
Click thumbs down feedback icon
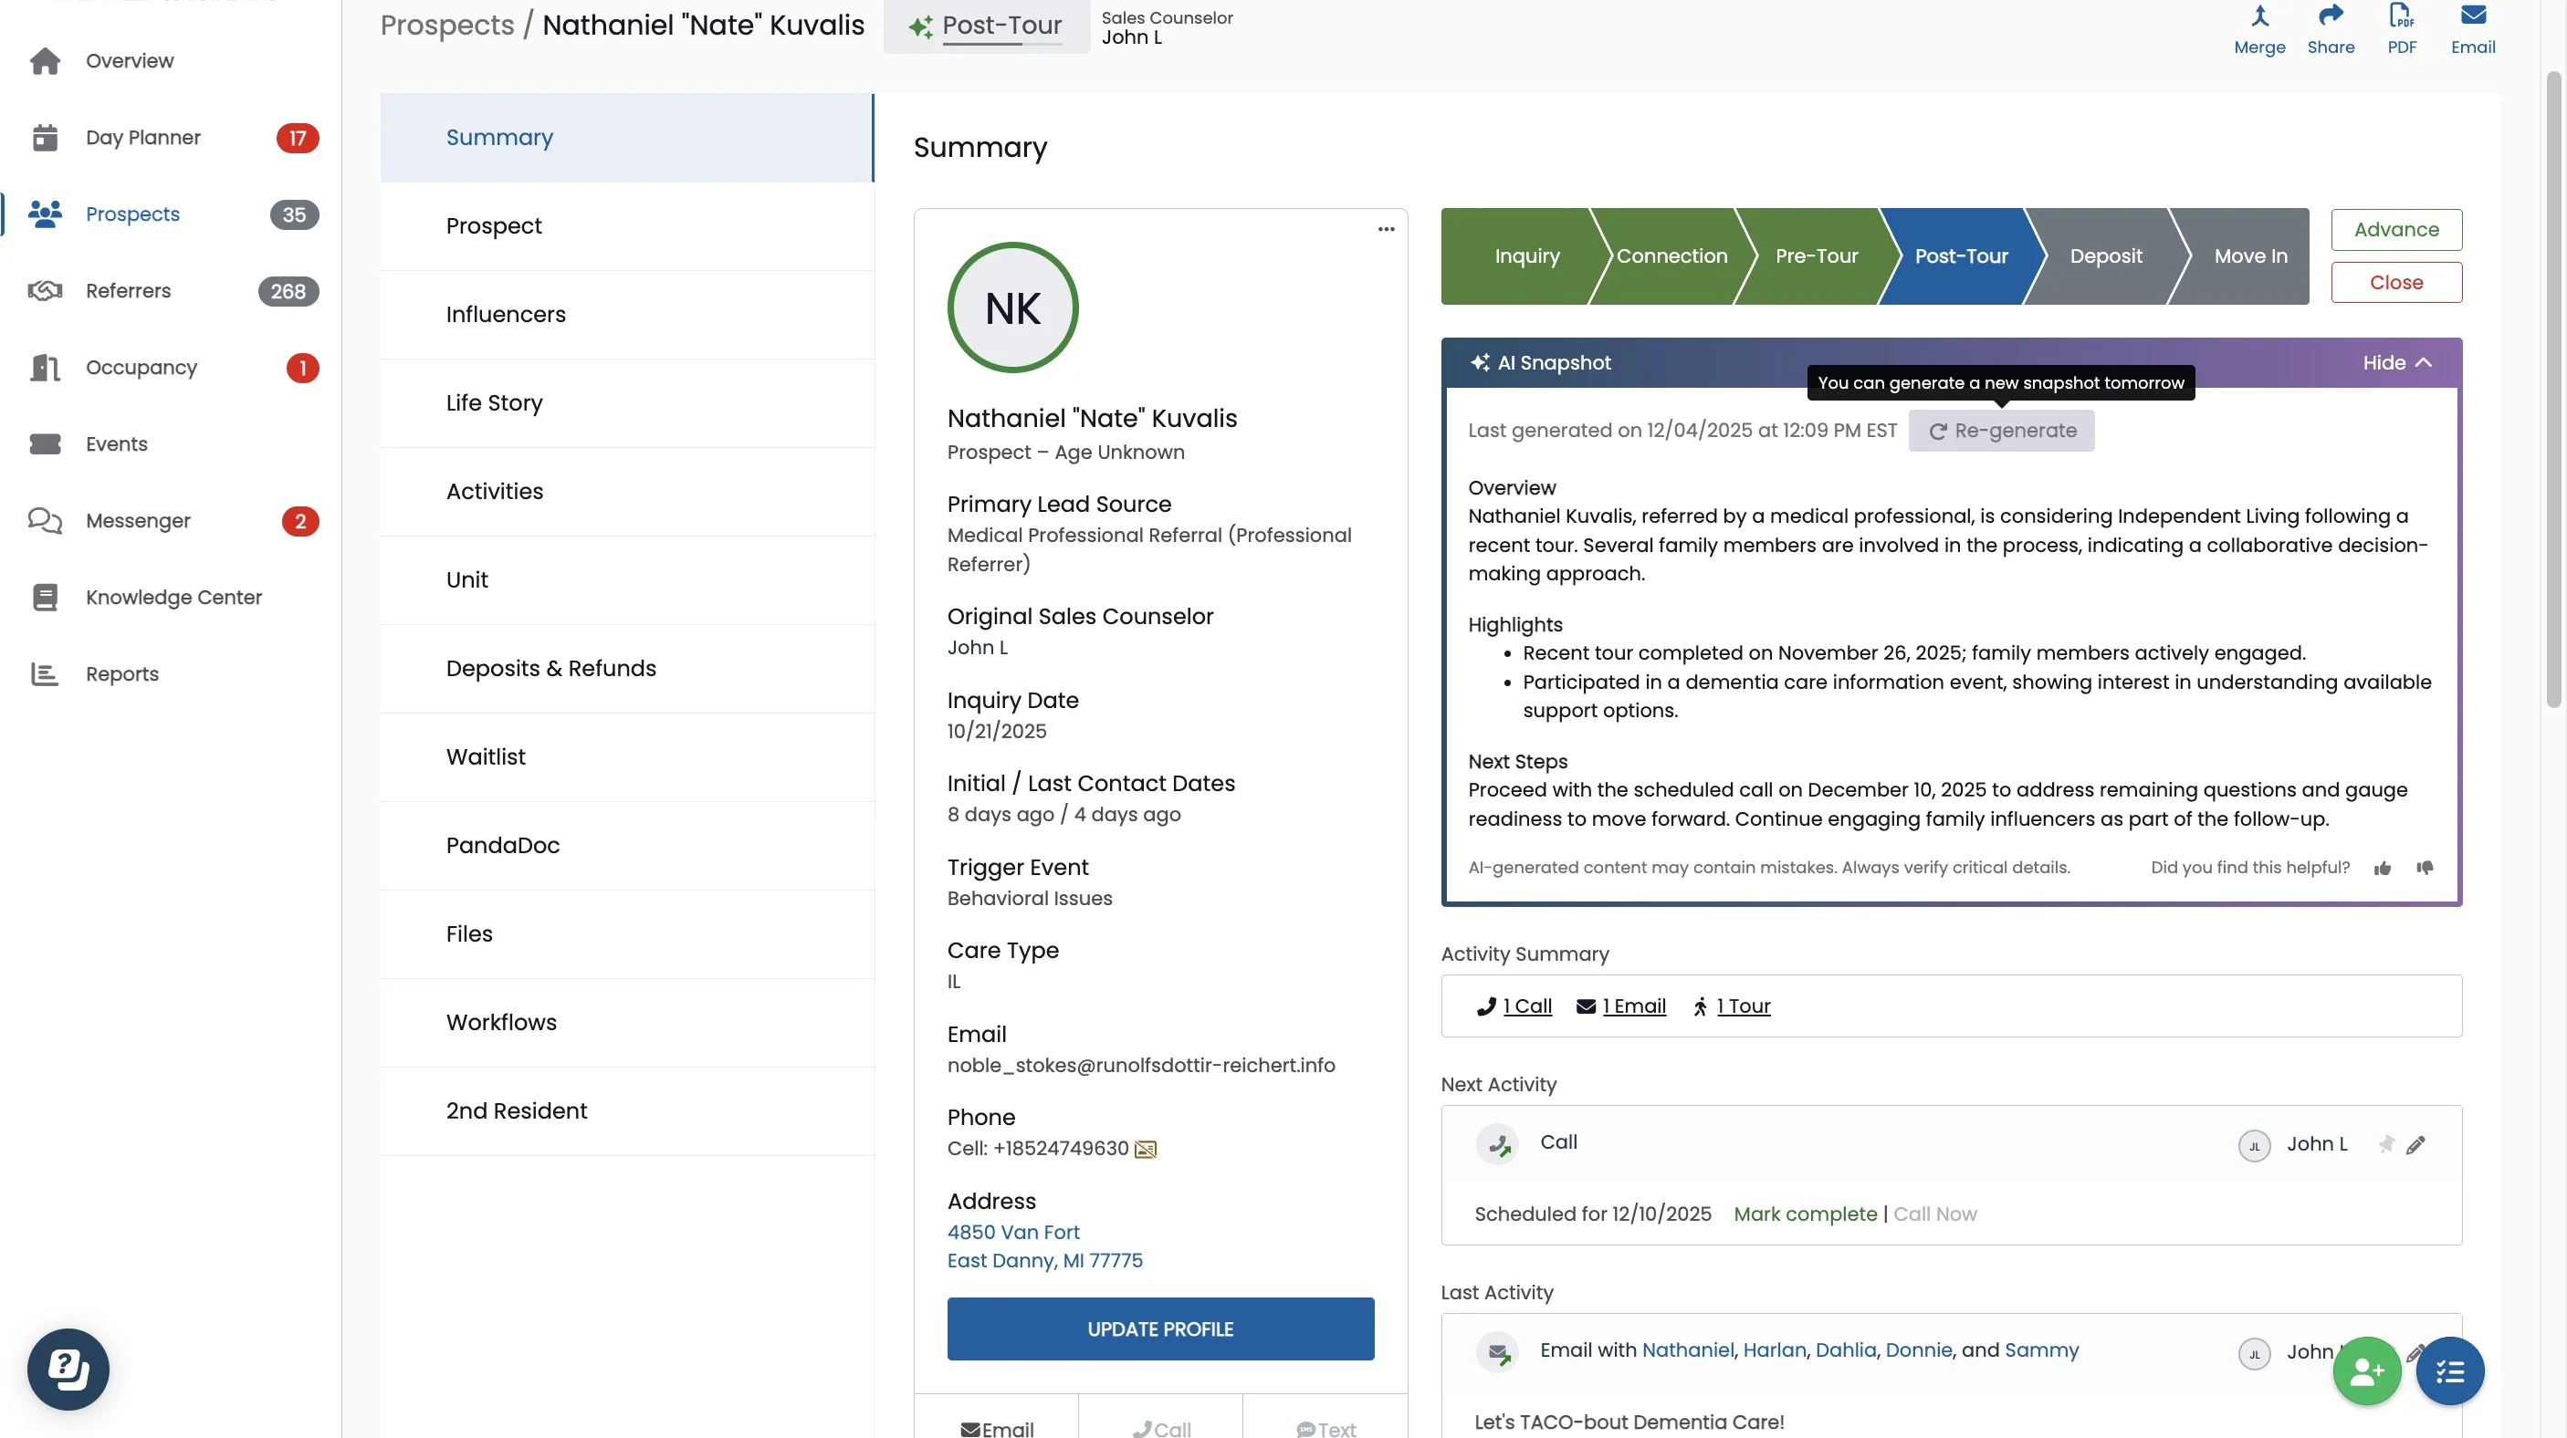pyautogui.click(x=2425, y=869)
